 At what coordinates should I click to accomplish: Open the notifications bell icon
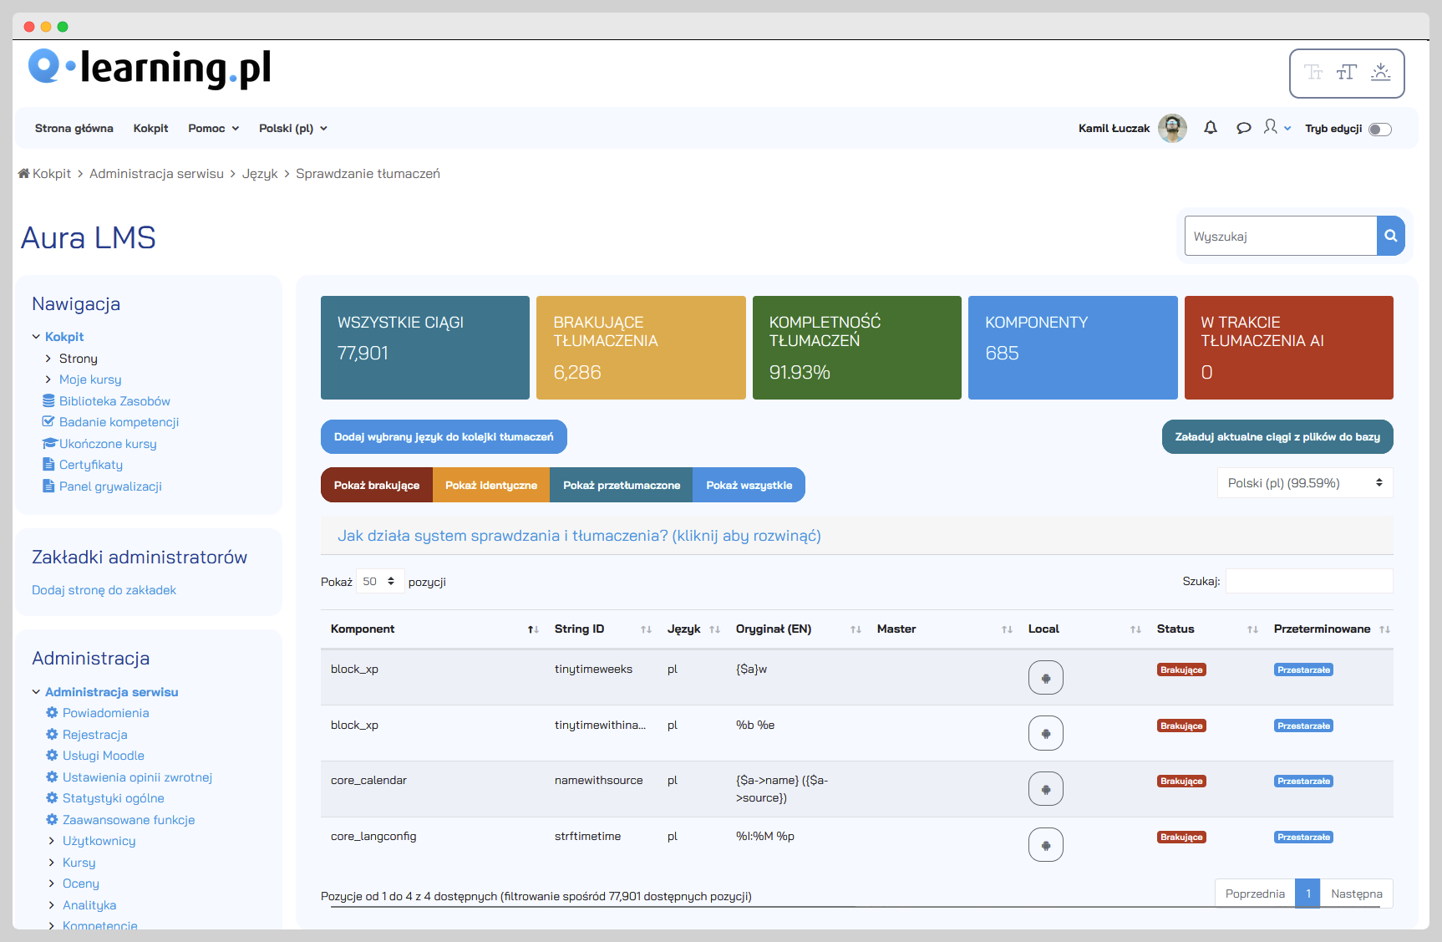[1210, 128]
